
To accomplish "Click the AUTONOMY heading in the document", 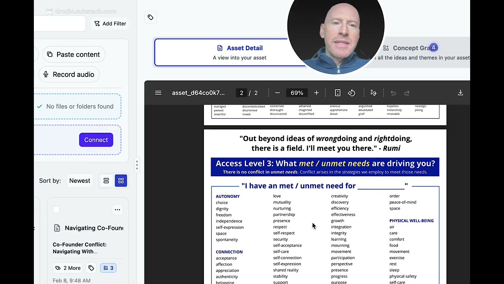I will pos(228,196).
